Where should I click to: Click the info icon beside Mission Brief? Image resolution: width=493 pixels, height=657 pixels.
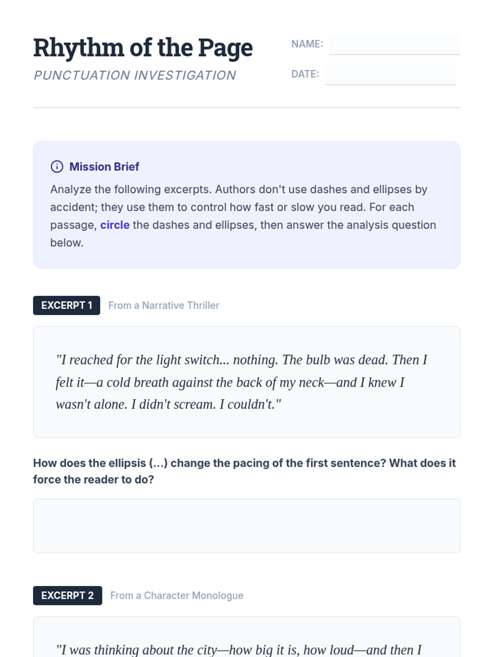click(x=57, y=166)
